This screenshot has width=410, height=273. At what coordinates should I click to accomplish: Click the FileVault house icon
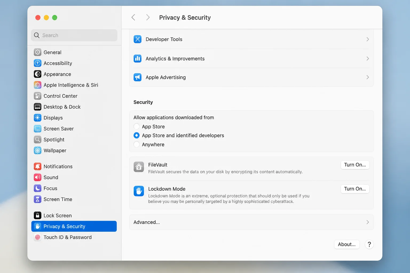[x=139, y=167]
